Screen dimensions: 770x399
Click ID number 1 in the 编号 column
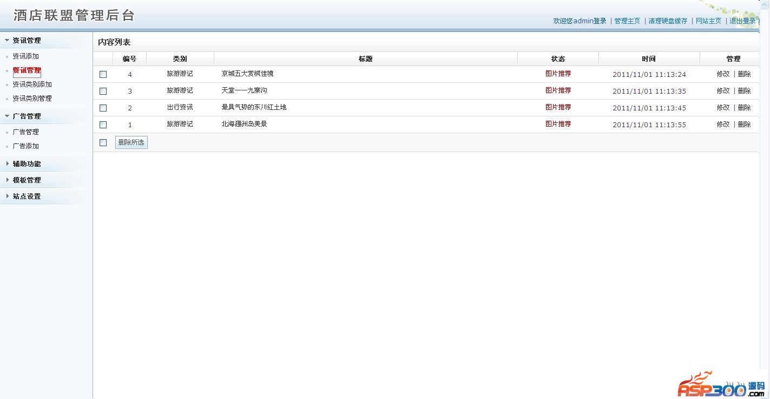coord(130,125)
